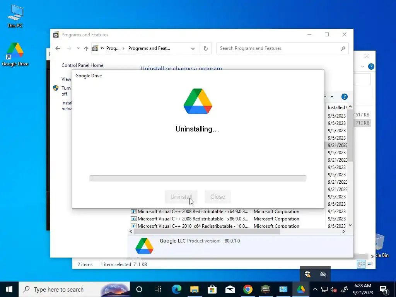Click the muted volume tray icon
396x297 pixels.
pyautogui.click(x=334, y=289)
